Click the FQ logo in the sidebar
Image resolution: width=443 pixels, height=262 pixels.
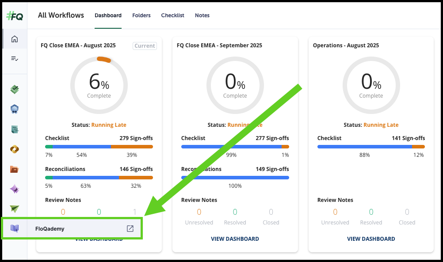coord(15,16)
